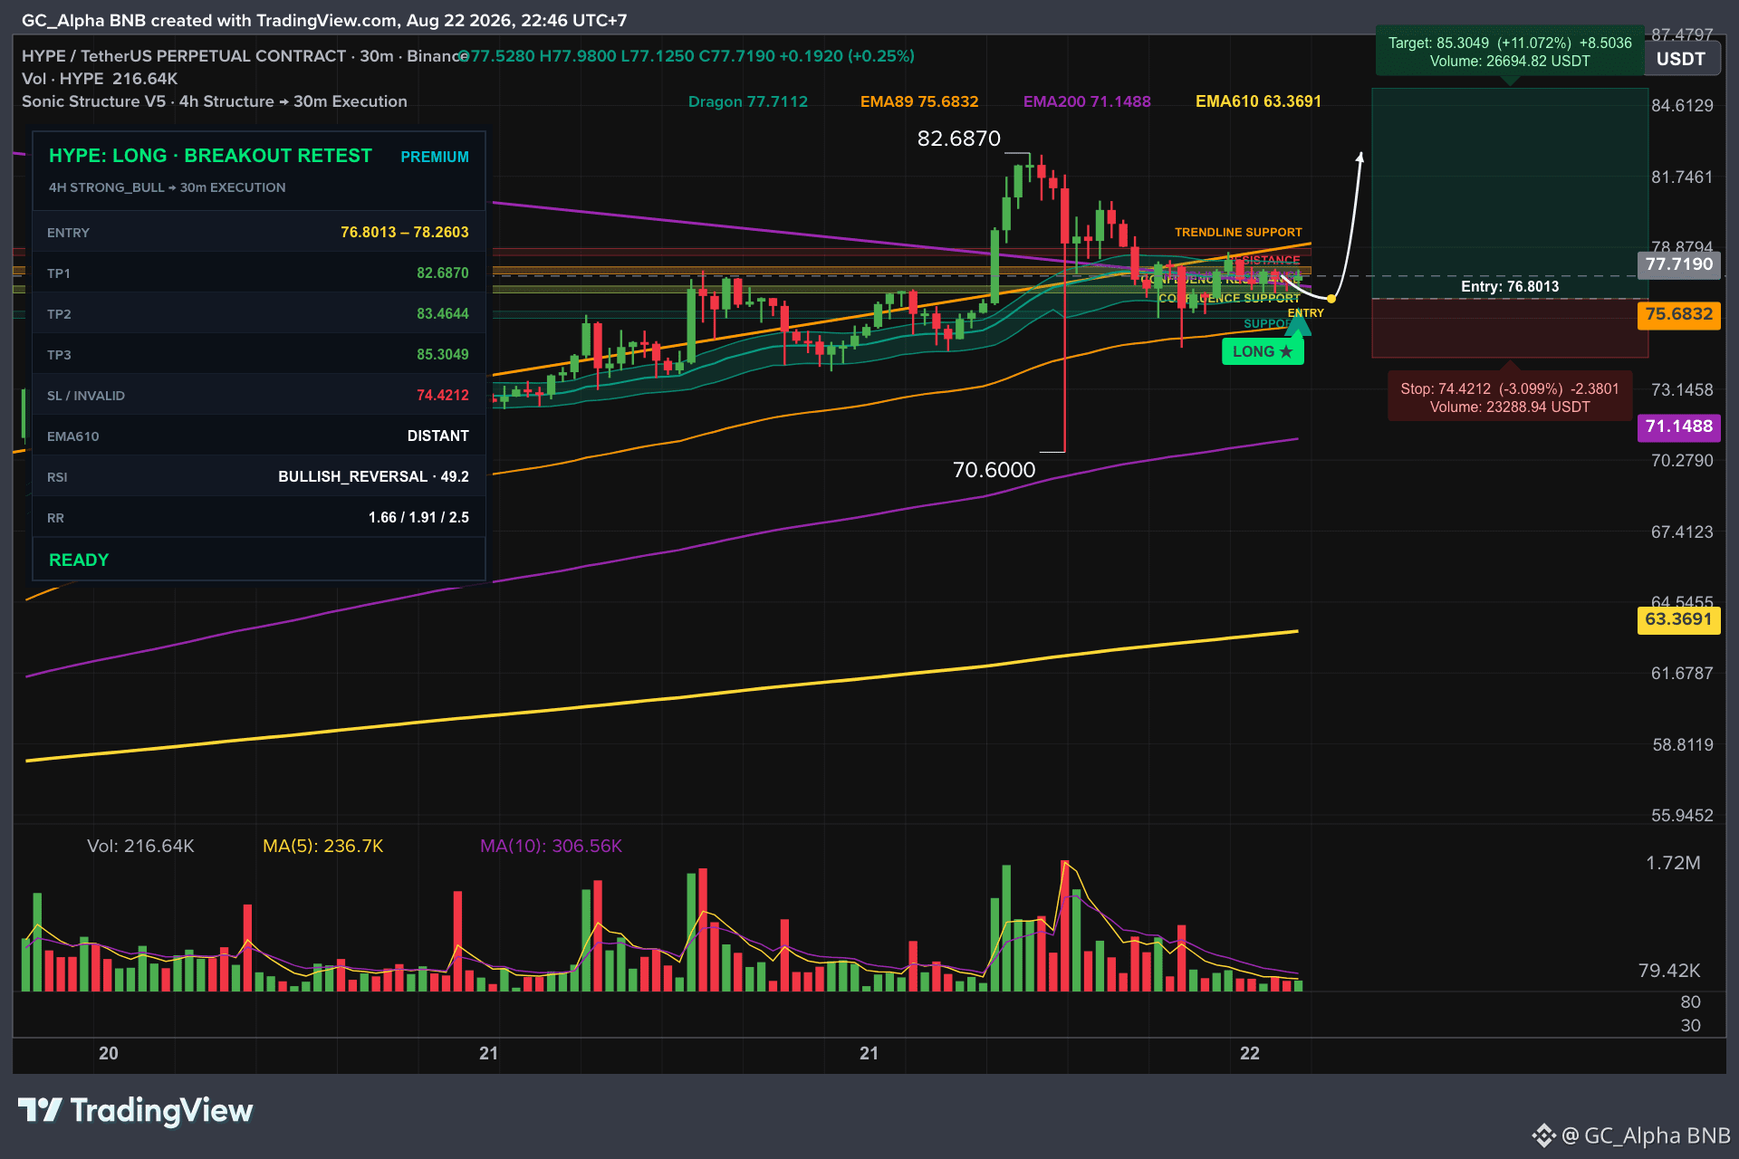Click the 4H STRONG_BULL → 30m EXECUTION subtitle
Viewport: 1739px width, 1159px height.
(x=167, y=187)
